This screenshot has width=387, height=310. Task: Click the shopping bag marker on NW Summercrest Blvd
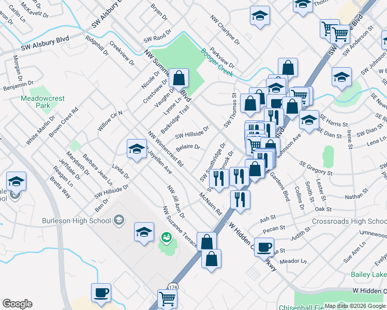(x=178, y=79)
